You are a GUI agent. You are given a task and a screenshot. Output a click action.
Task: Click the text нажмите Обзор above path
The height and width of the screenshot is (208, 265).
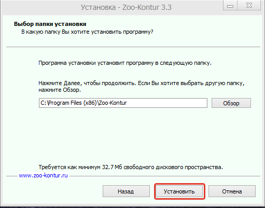point(60,90)
